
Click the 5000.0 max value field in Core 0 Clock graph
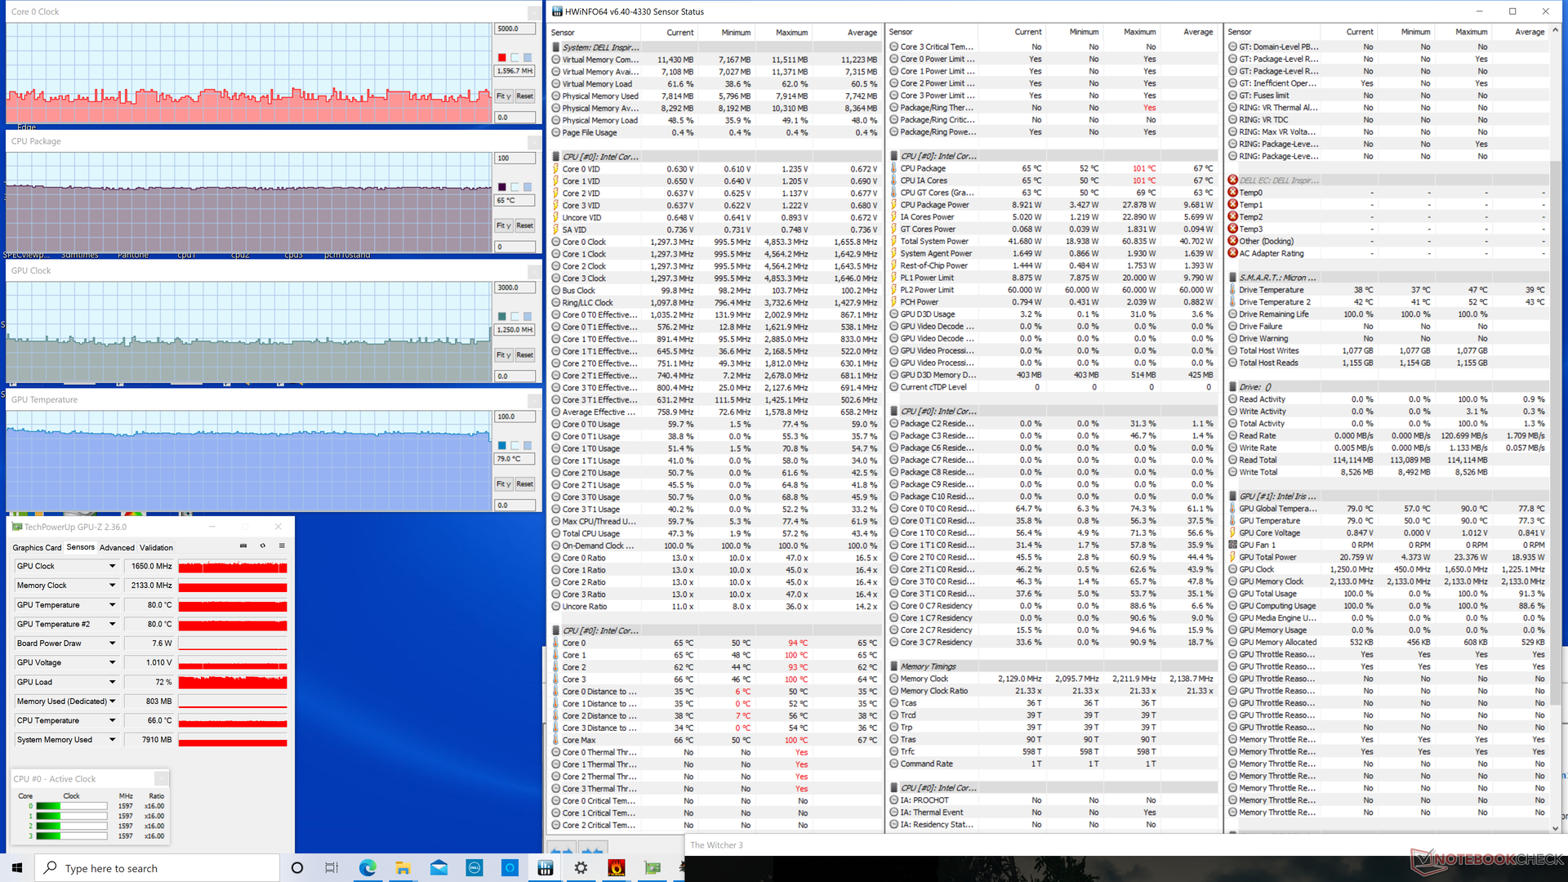[x=514, y=29]
